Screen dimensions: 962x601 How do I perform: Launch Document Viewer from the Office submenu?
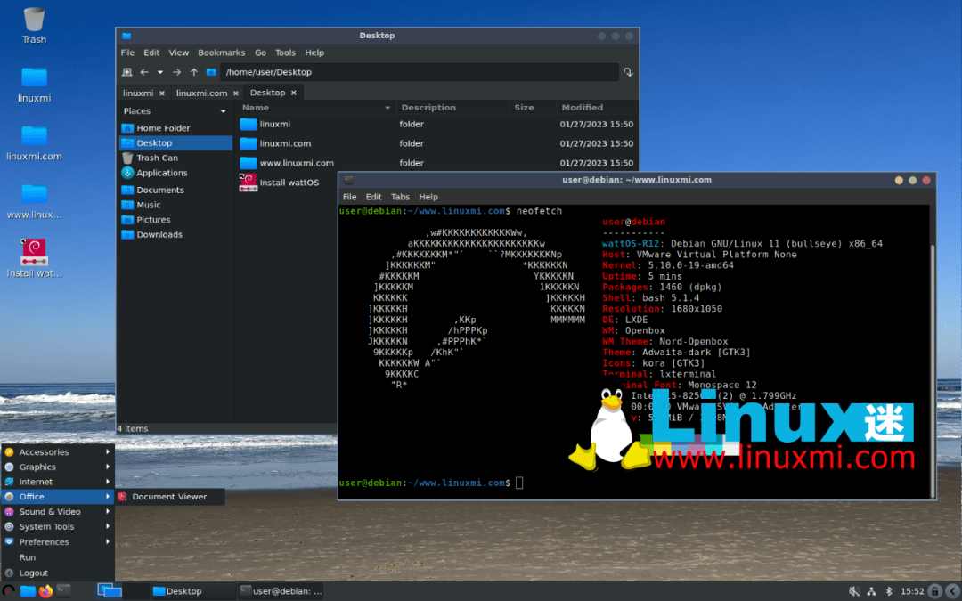[169, 497]
